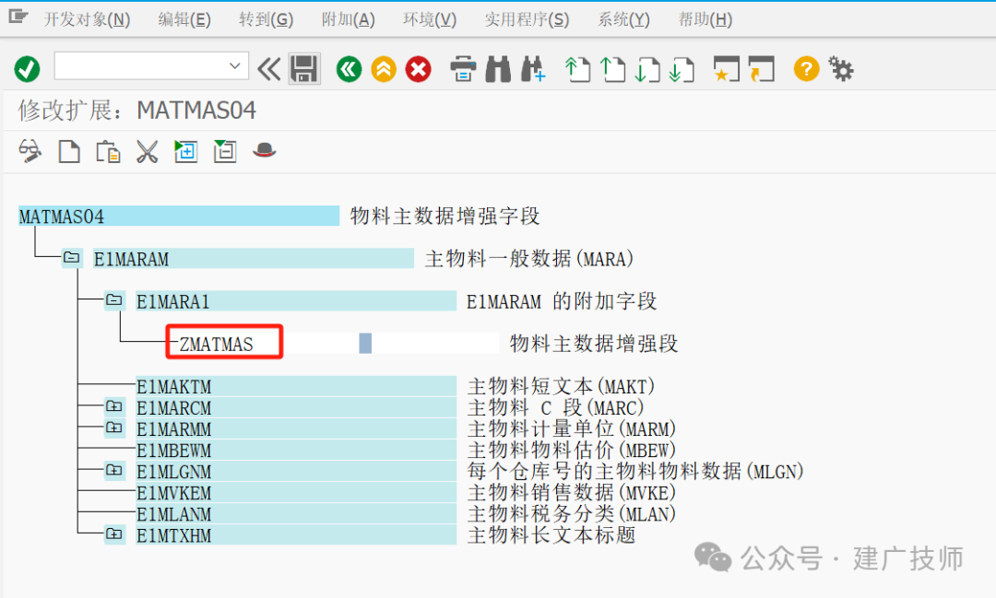
Task: Click the red hat Release icon
Action: (x=265, y=150)
